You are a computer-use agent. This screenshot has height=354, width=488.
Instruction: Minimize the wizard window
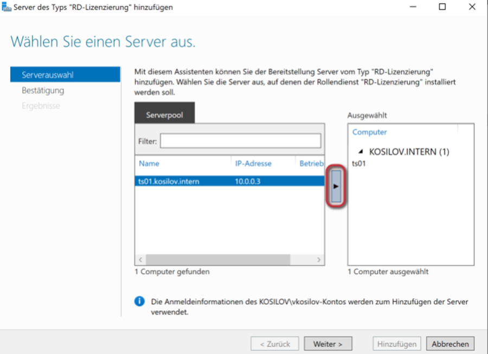(414, 8)
